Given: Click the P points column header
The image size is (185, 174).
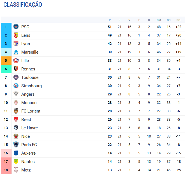Looking at the screenshot, I should (110, 20).
